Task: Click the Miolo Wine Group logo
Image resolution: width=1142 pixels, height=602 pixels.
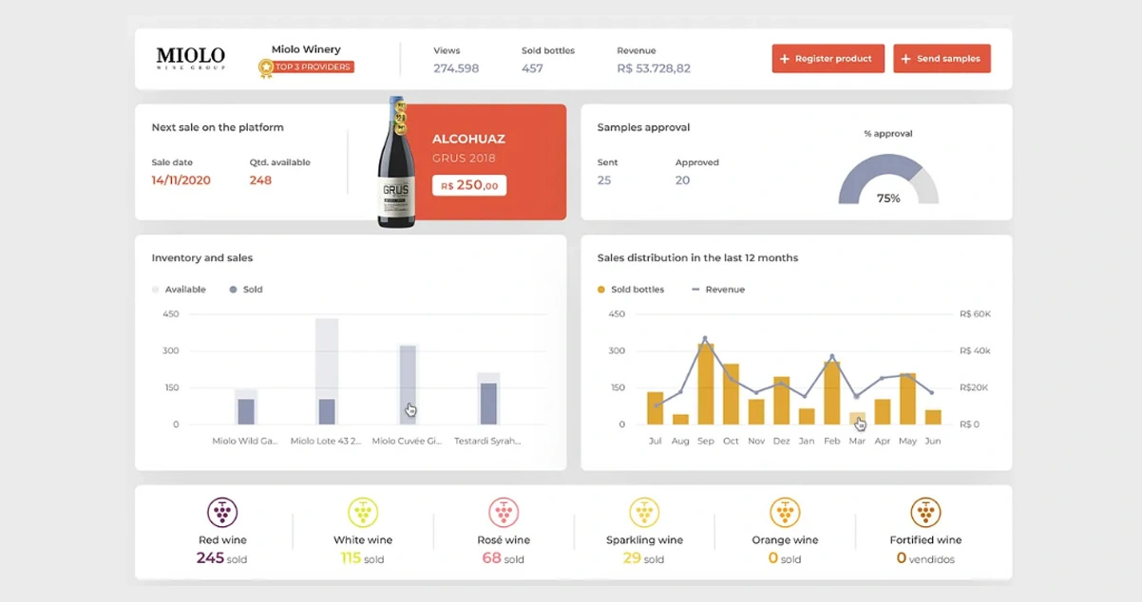Action: click(x=191, y=58)
